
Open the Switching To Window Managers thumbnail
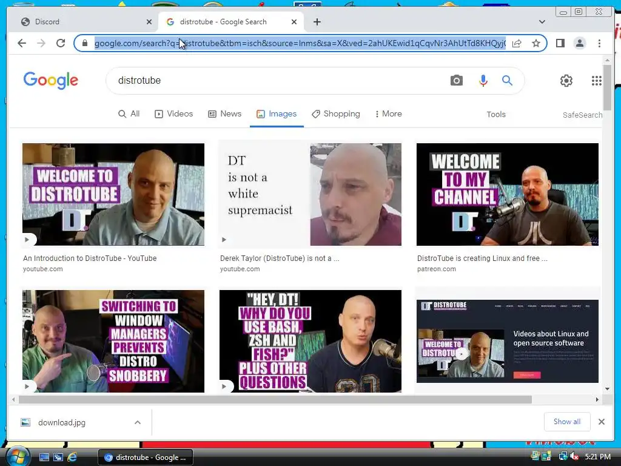point(113,341)
